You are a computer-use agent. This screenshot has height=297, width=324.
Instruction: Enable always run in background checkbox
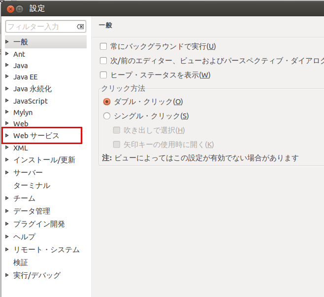(x=103, y=46)
